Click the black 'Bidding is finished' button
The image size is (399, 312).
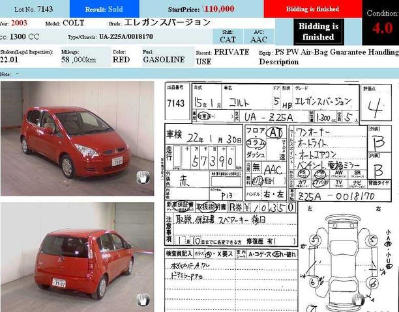click(318, 32)
